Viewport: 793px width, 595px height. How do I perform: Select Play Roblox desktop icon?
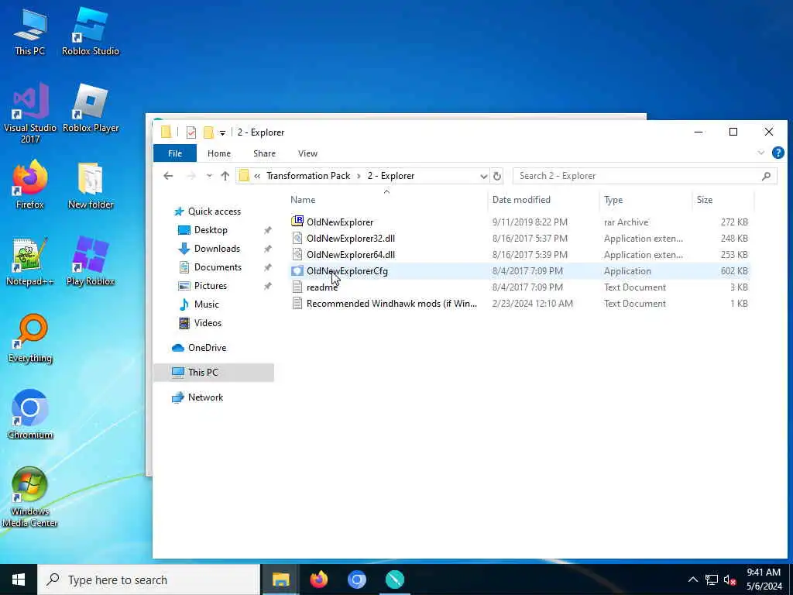point(91,262)
